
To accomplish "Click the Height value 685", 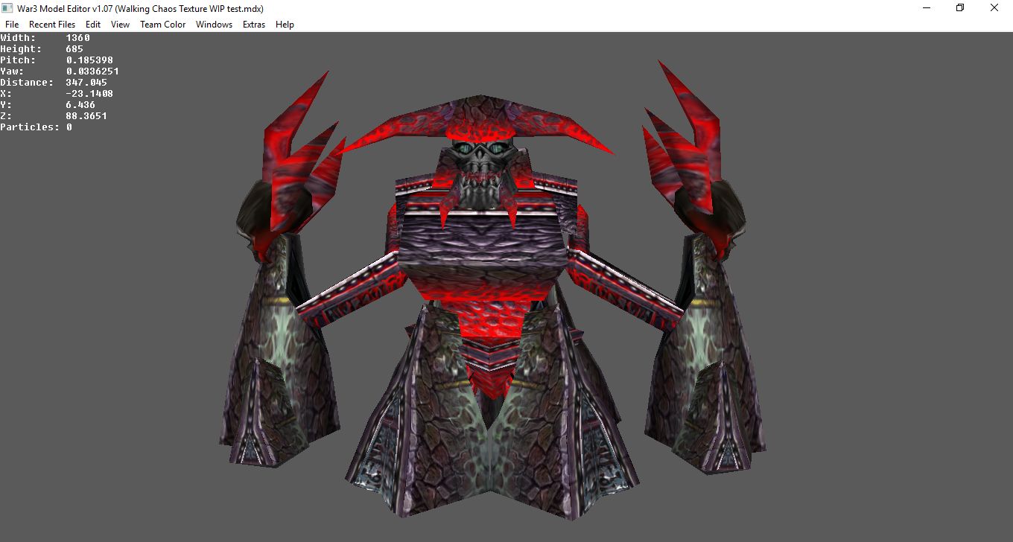I will coord(74,49).
